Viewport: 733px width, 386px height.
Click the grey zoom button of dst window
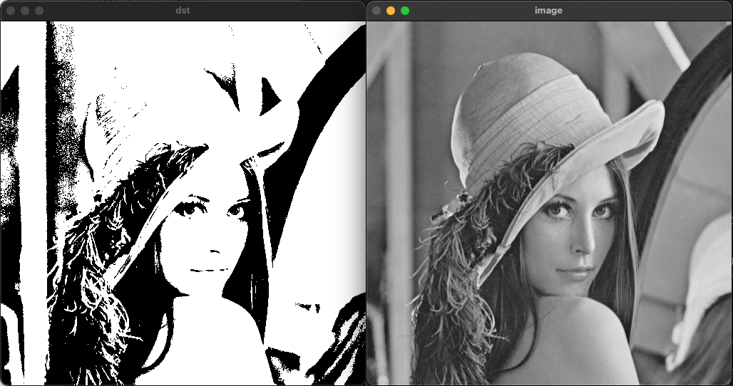pos(39,11)
